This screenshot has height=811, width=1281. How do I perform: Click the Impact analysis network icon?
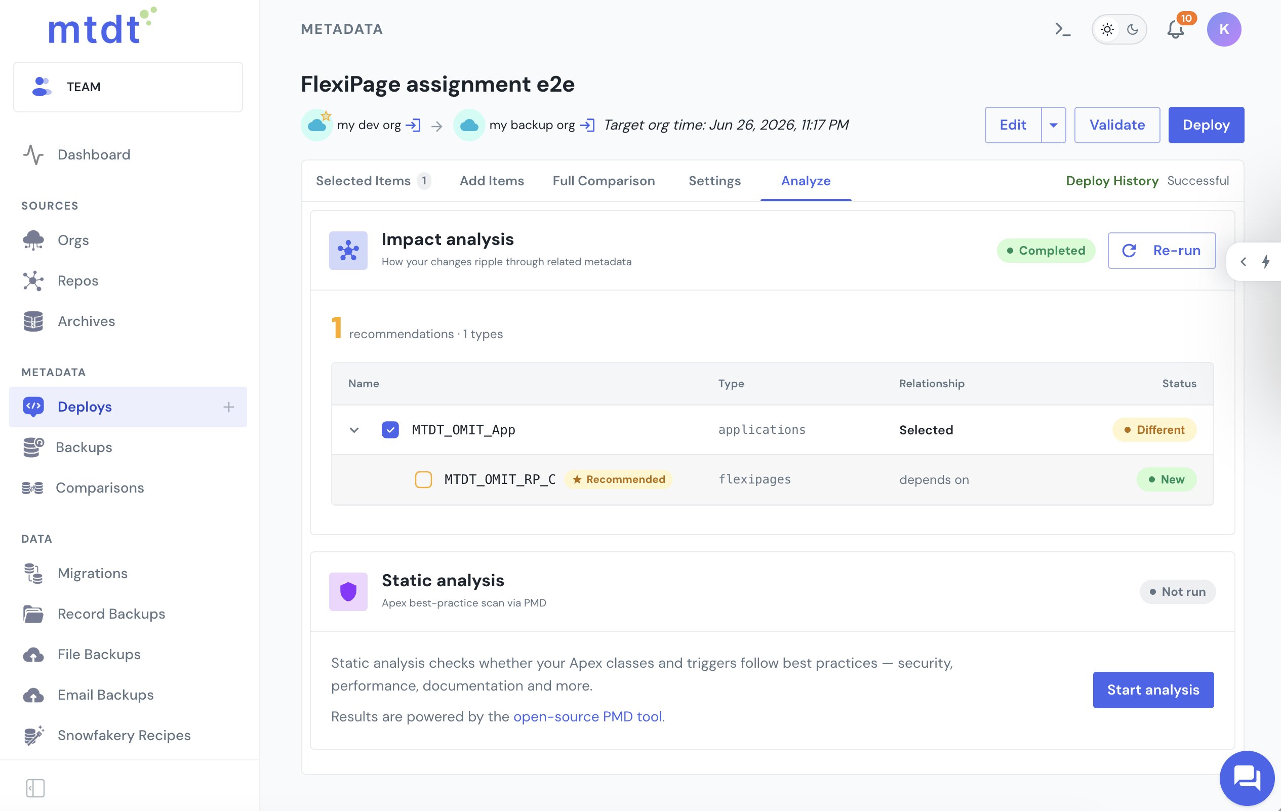click(x=348, y=251)
